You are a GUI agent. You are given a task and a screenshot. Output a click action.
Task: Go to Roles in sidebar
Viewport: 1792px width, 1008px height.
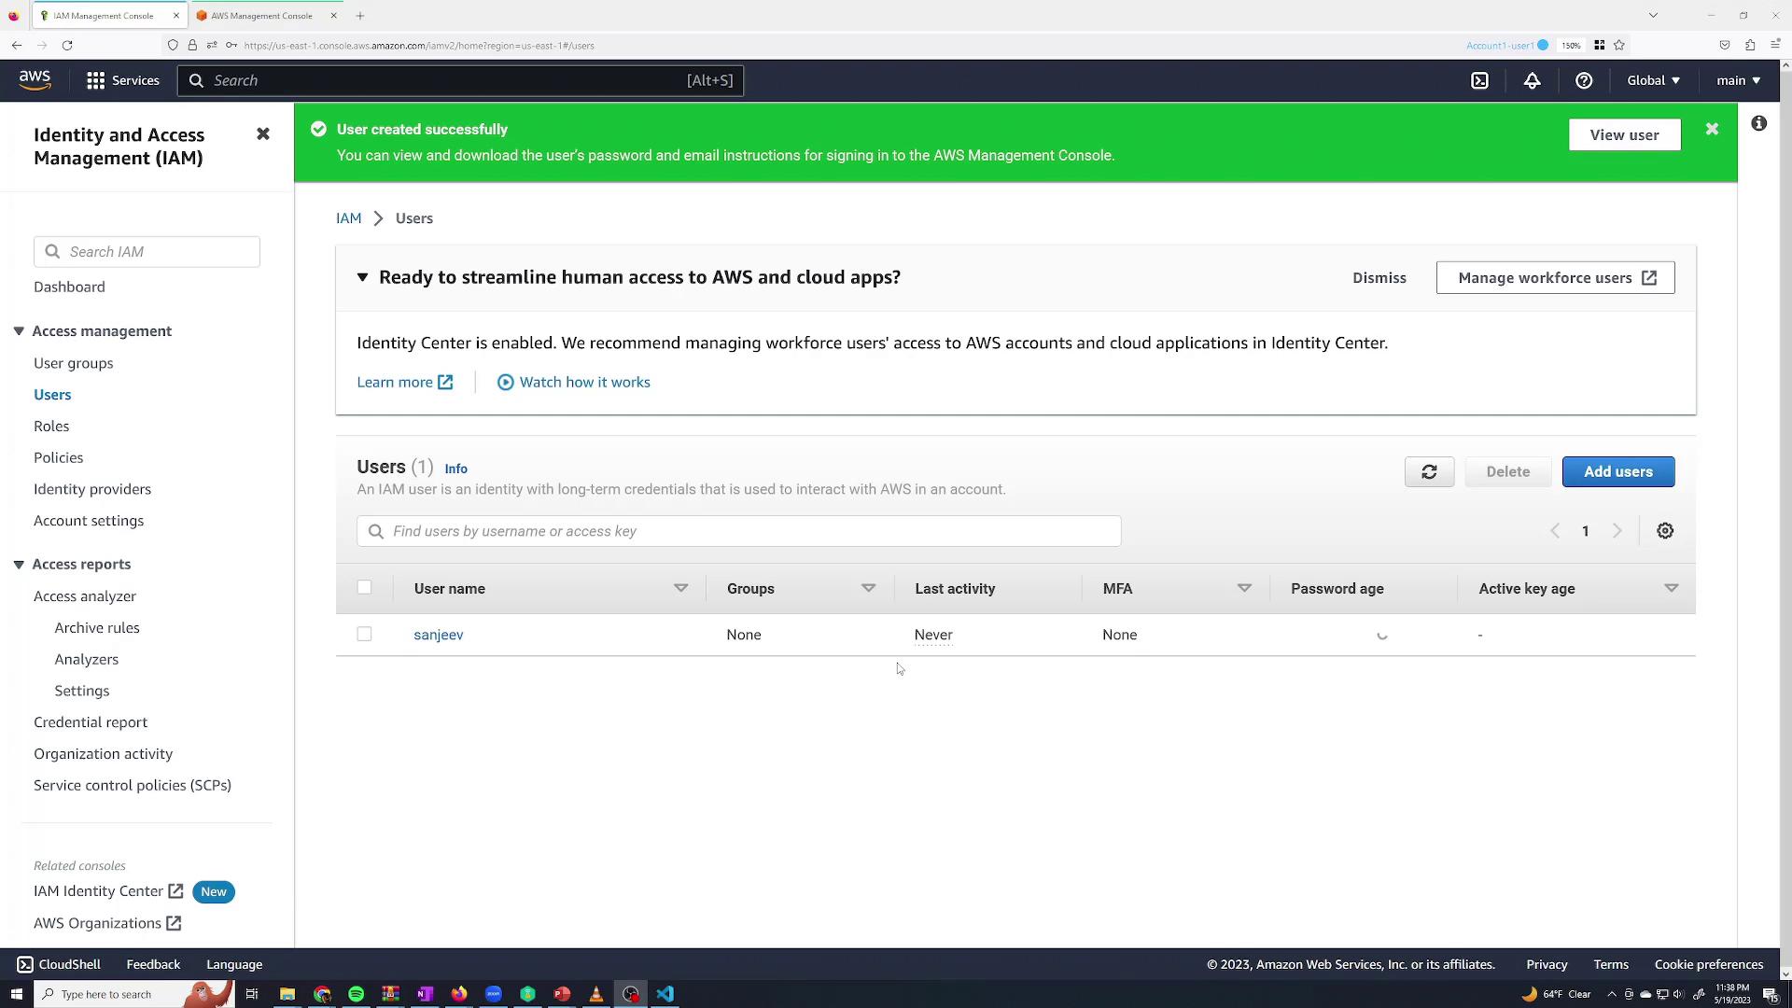click(x=51, y=427)
